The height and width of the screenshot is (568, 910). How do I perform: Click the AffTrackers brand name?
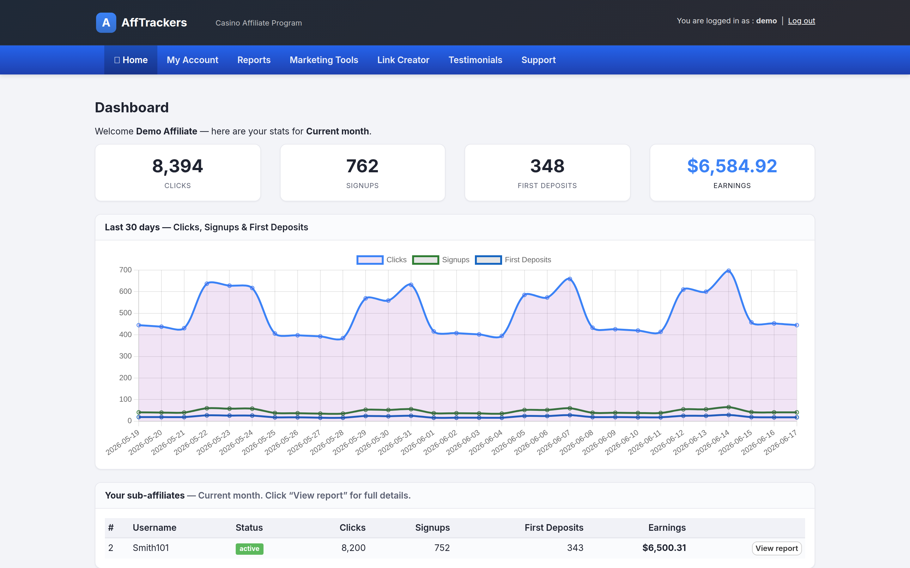[154, 22]
